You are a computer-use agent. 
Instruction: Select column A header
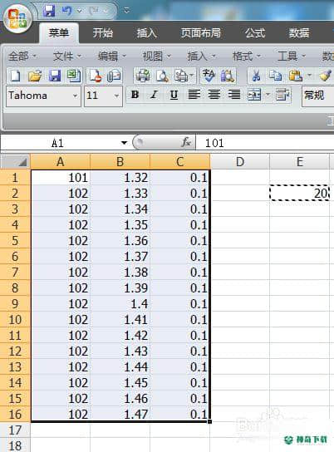60,162
